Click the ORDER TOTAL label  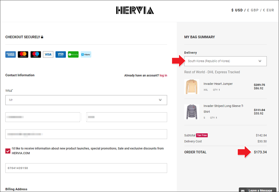point(195,152)
